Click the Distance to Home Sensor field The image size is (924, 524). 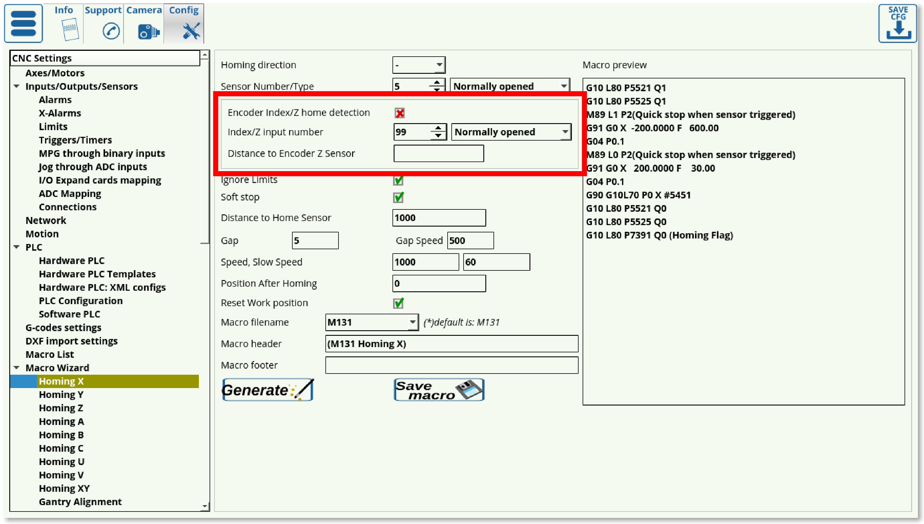[439, 218]
